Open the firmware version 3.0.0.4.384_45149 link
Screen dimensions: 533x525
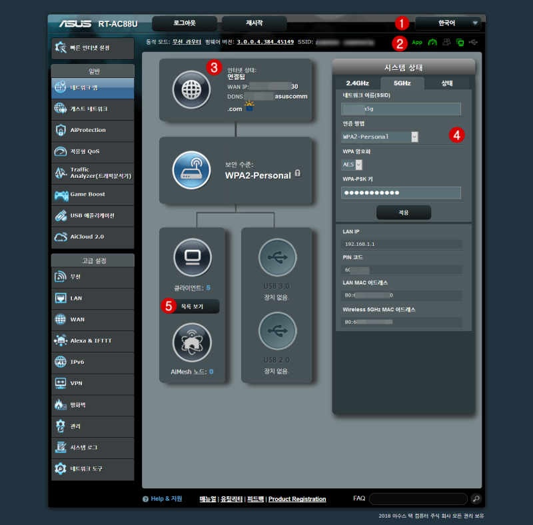[x=265, y=42]
